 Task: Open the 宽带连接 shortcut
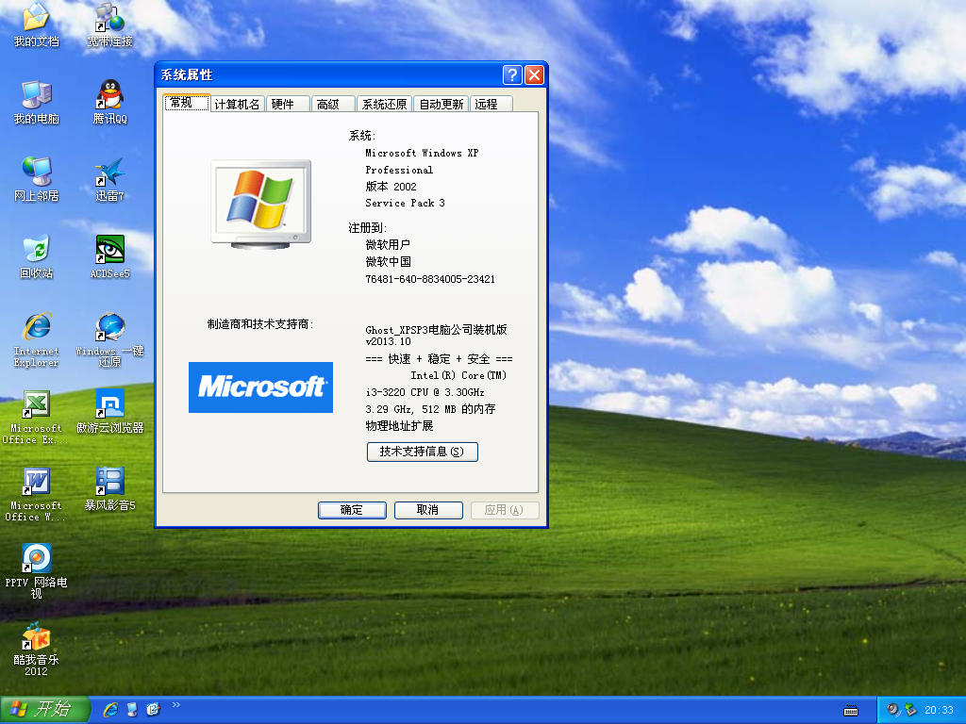tap(109, 25)
